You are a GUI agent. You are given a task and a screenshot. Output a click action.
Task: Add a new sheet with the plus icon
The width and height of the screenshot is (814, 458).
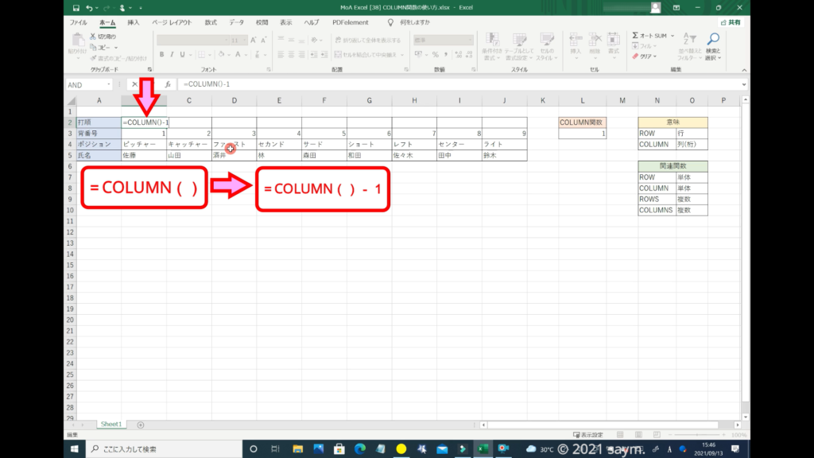[x=141, y=425]
